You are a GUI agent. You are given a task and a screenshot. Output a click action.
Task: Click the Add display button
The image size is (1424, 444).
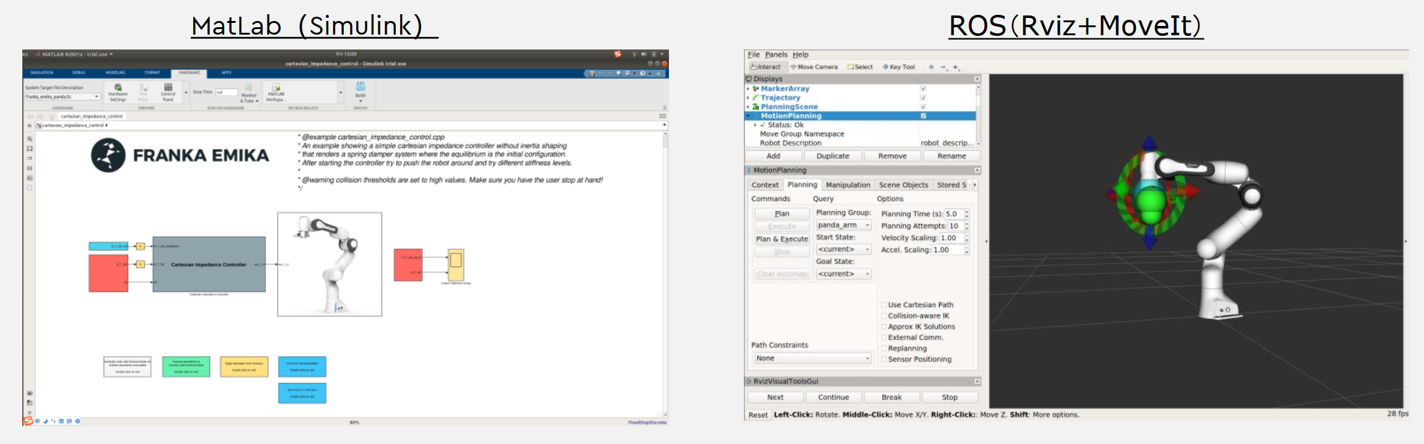773,156
